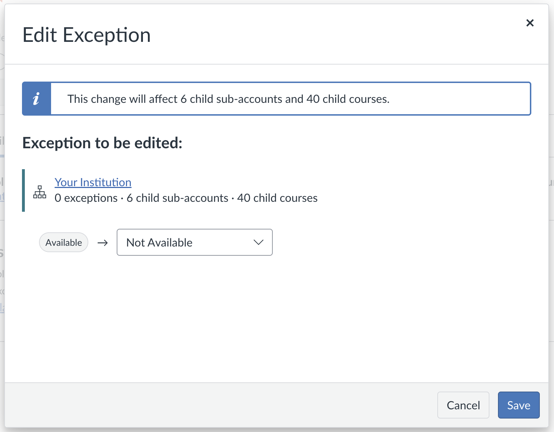Choose a new value in the availability combo box

[x=194, y=242]
